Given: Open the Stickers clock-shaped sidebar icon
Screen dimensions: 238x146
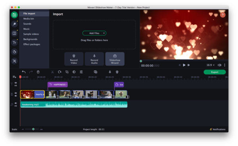Looking at the screenshot, I should pyautogui.click(x=14, y=52).
